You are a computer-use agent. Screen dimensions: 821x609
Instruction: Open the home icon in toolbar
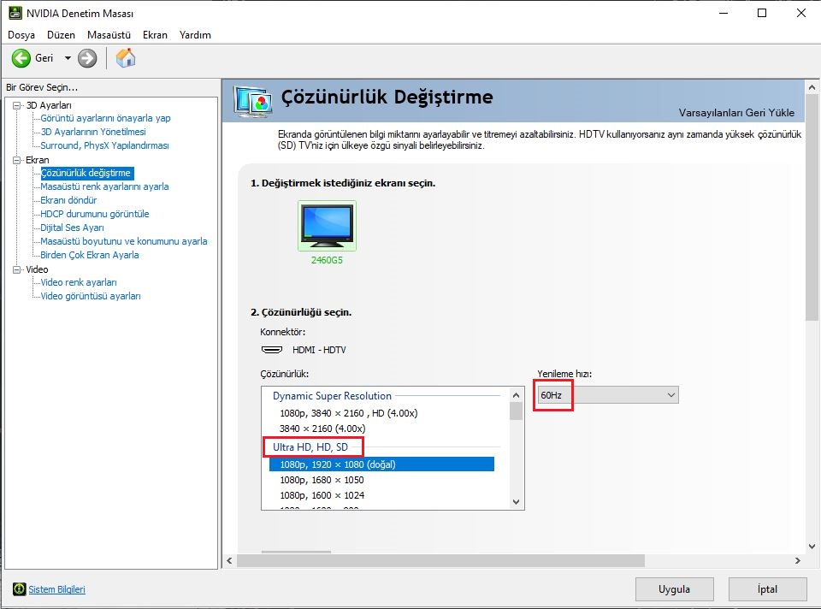coord(126,58)
